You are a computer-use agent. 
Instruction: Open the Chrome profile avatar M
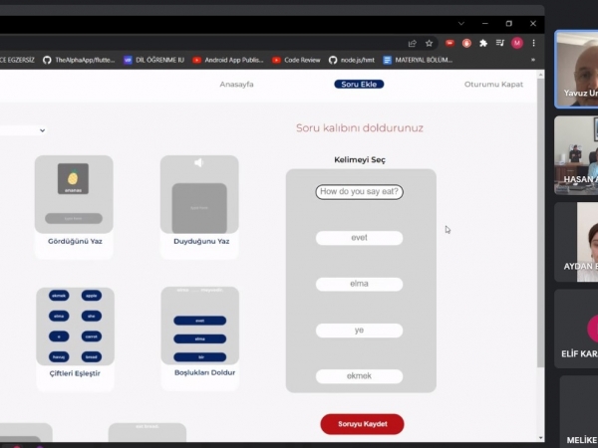pos(517,43)
